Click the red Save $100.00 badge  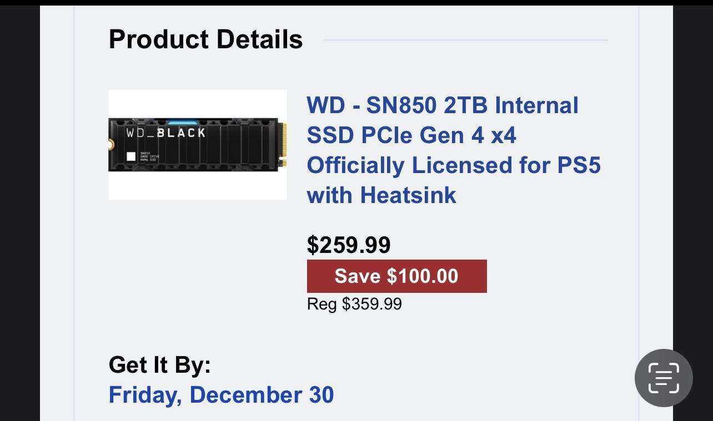(396, 276)
